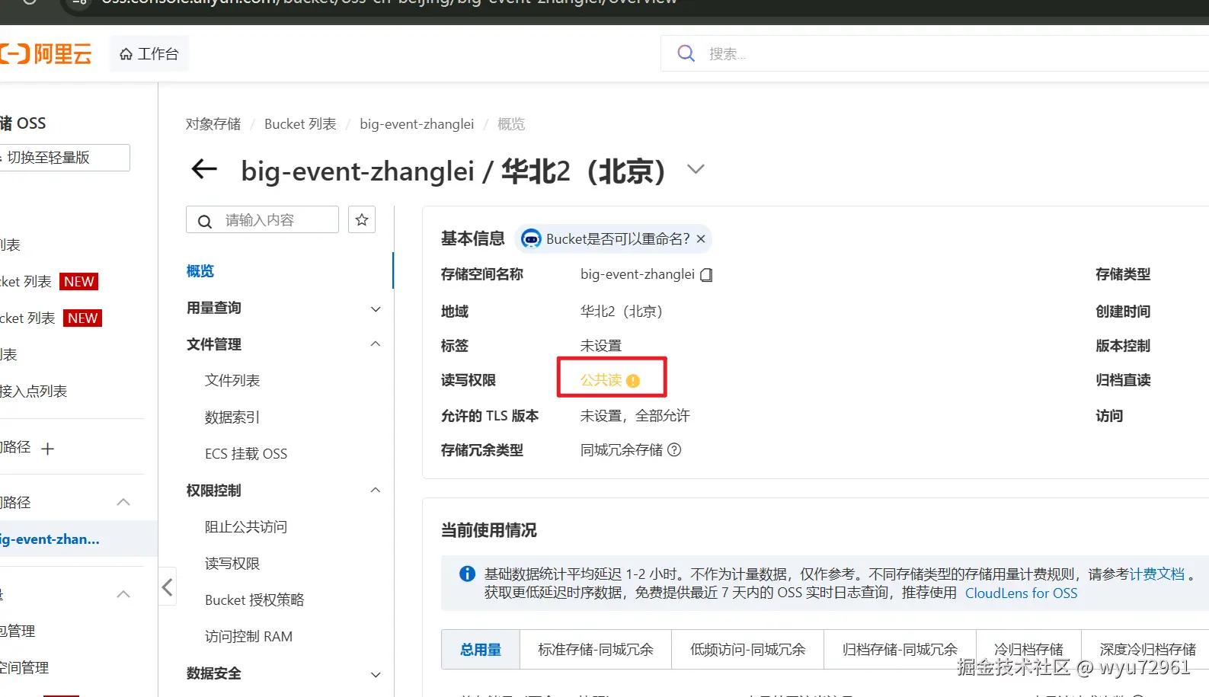Click 未设置 tag value
This screenshot has height=697, width=1209.
coord(601,346)
